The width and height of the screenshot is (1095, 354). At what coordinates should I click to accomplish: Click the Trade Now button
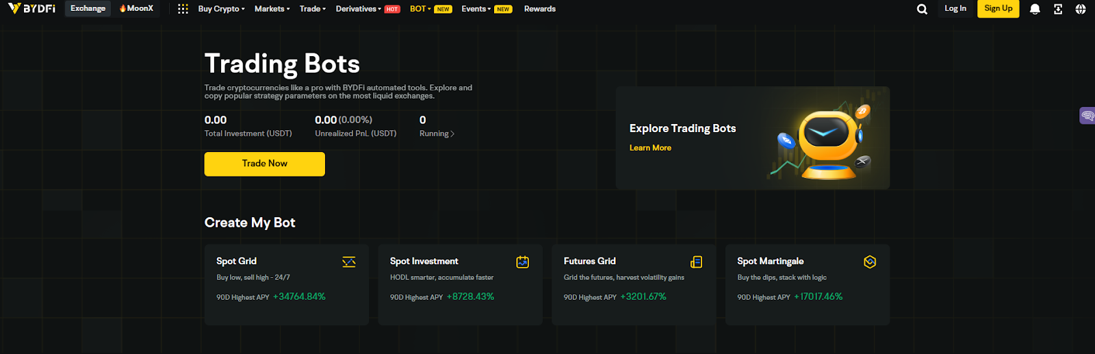point(265,164)
